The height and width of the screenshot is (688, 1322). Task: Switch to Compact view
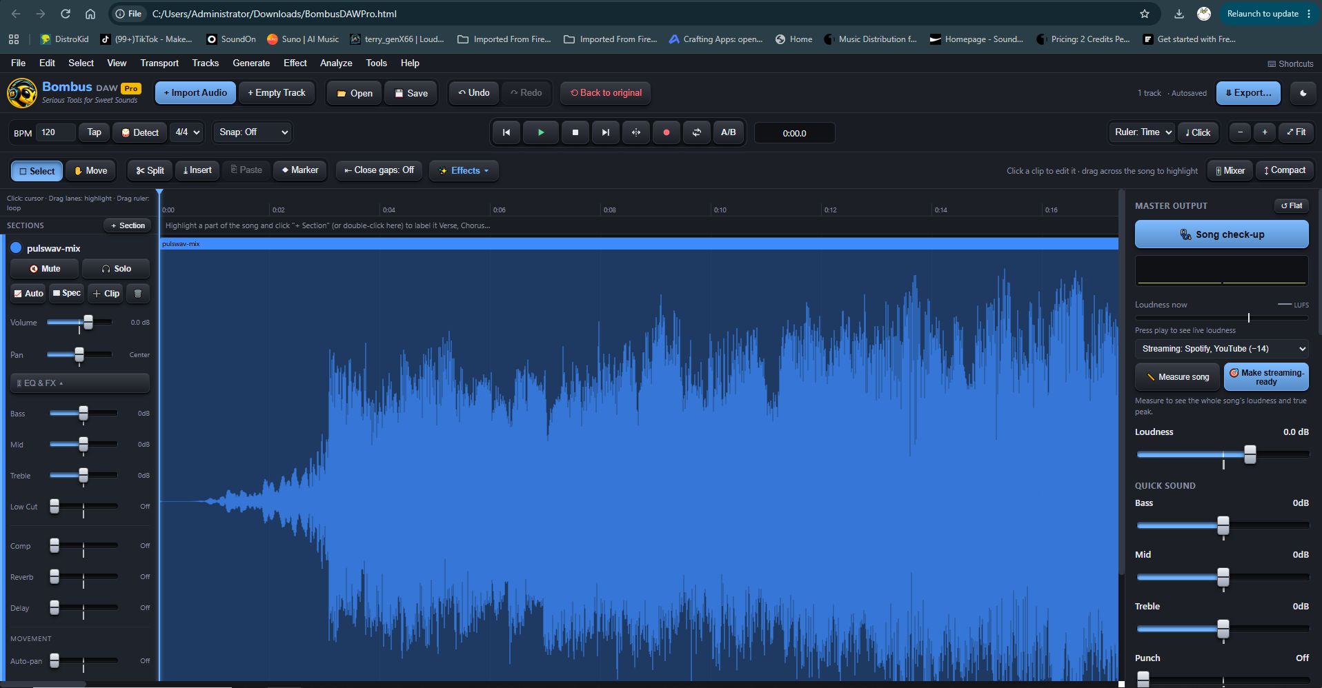pos(1284,170)
